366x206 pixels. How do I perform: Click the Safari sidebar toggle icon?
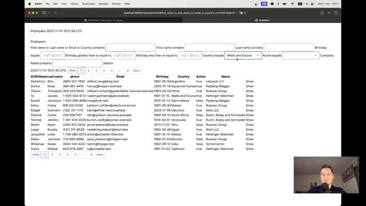45,13
